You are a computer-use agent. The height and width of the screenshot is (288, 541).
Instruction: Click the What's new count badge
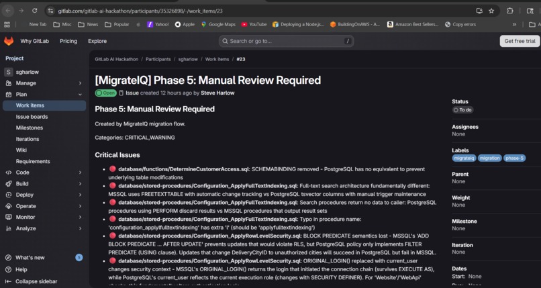79,257
